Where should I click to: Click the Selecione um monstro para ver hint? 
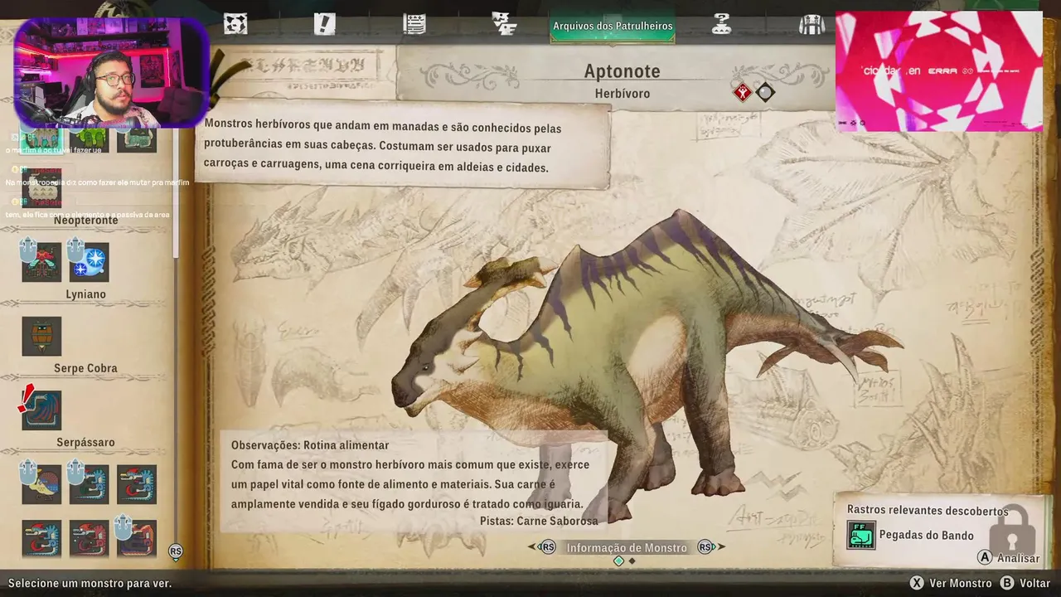point(90,583)
